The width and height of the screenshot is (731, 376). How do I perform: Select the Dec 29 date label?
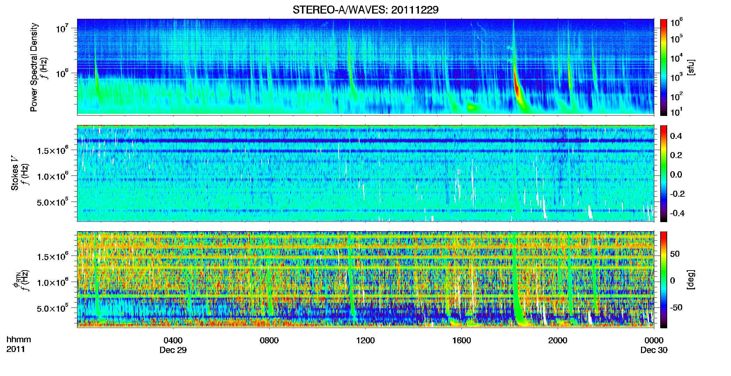pyautogui.click(x=173, y=350)
